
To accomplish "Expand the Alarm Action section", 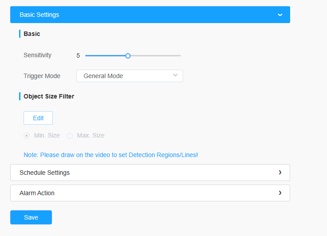I will (150, 193).
